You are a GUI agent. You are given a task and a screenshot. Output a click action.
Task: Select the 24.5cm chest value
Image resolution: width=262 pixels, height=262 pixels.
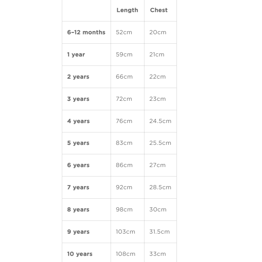click(160, 121)
